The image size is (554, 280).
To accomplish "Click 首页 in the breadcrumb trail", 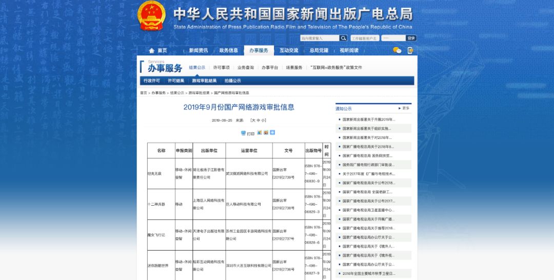I will click(x=144, y=93).
